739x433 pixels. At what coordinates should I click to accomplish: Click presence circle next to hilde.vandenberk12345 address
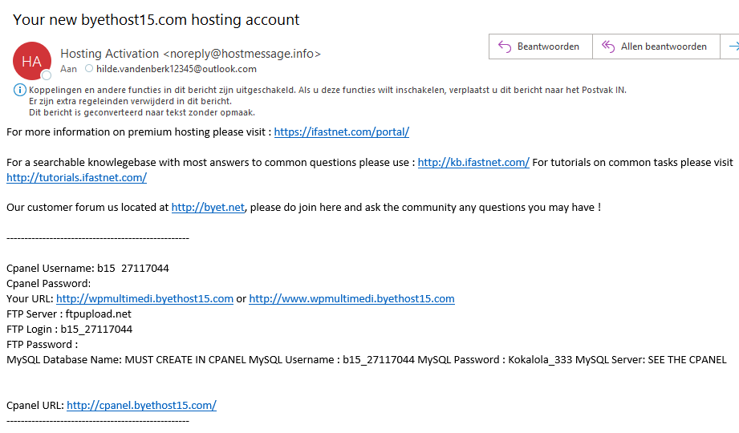click(x=89, y=69)
